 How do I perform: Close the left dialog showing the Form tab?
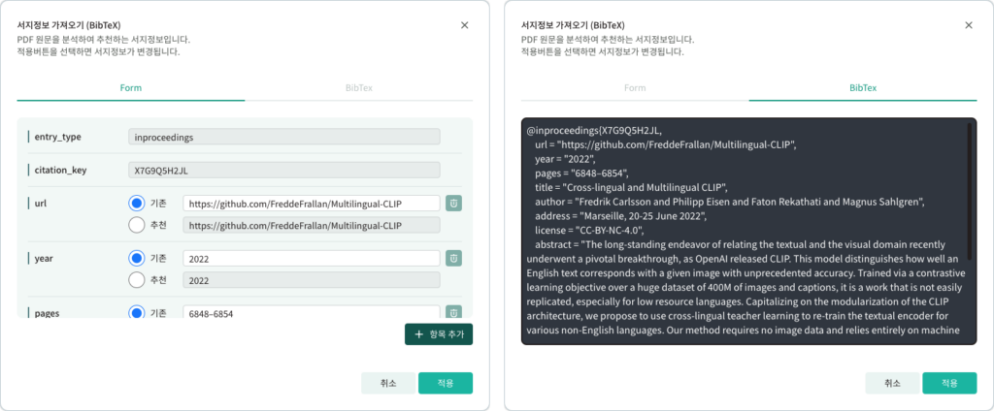464,25
